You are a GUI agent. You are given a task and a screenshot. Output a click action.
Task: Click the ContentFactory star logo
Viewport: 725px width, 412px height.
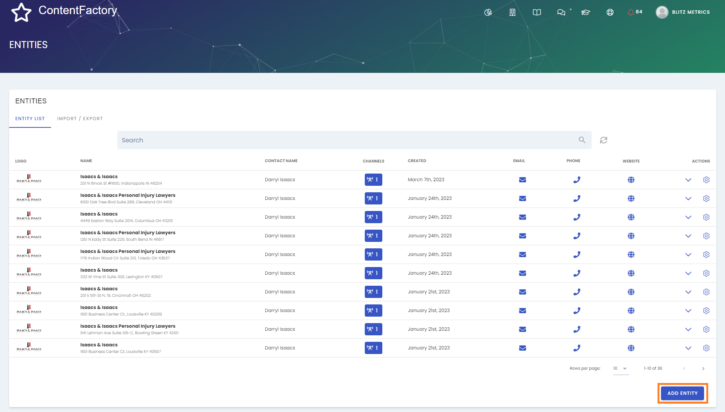coord(21,12)
